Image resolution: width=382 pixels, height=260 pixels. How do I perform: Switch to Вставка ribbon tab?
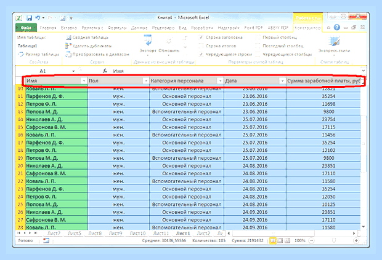69,28
